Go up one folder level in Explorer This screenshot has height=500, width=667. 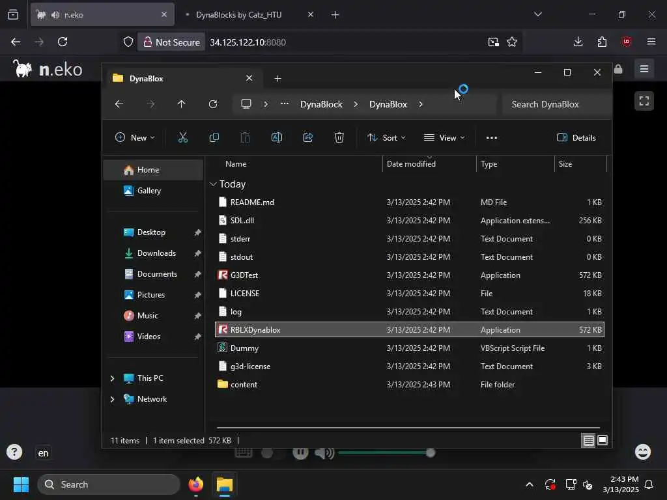[181, 104]
